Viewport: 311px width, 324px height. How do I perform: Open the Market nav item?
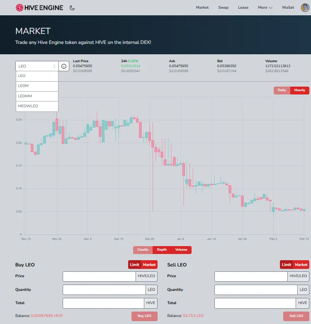[202, 7]
